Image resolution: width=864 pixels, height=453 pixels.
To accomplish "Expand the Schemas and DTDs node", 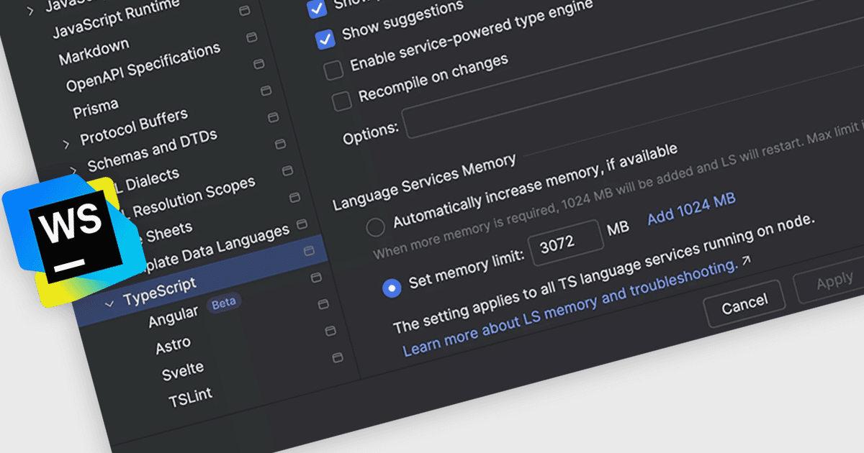I will click(73, 170).
